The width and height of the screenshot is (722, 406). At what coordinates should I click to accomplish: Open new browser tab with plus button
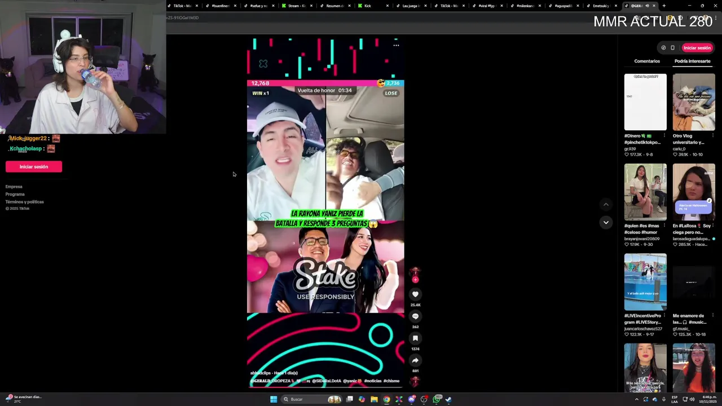click(x=664, y=6)
